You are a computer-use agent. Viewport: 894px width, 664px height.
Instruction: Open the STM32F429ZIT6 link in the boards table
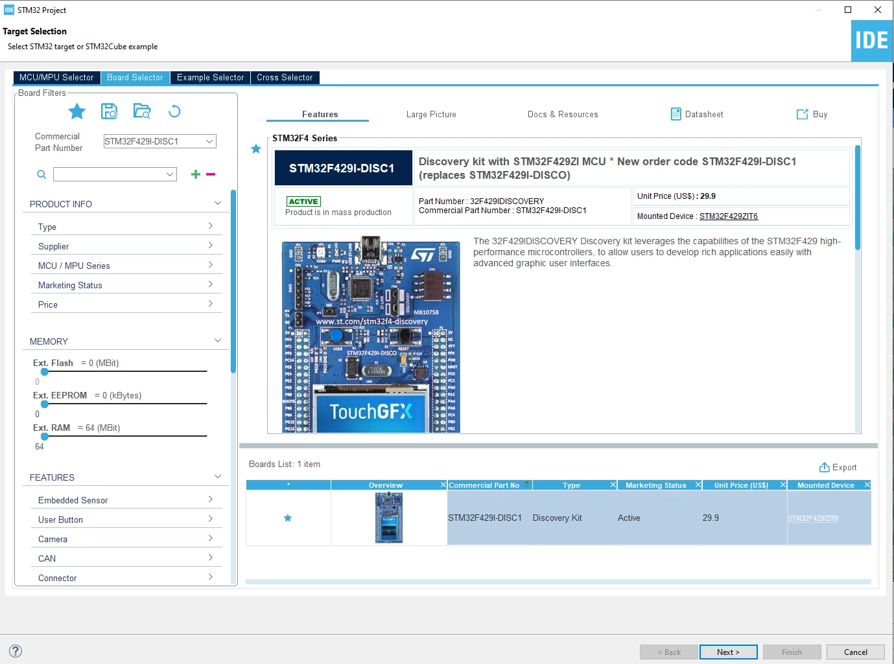click(x=813, y=518)
